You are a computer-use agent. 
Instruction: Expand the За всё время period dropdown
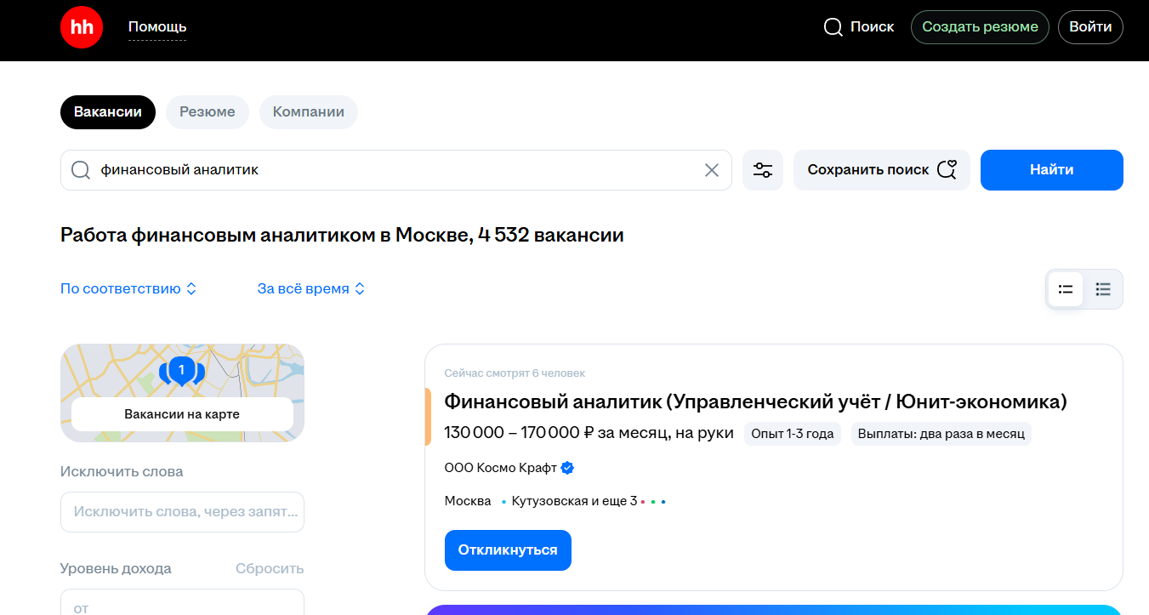coord(311,289)
